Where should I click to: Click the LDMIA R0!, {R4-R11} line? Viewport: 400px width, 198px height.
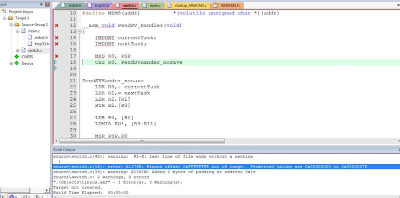125,124
